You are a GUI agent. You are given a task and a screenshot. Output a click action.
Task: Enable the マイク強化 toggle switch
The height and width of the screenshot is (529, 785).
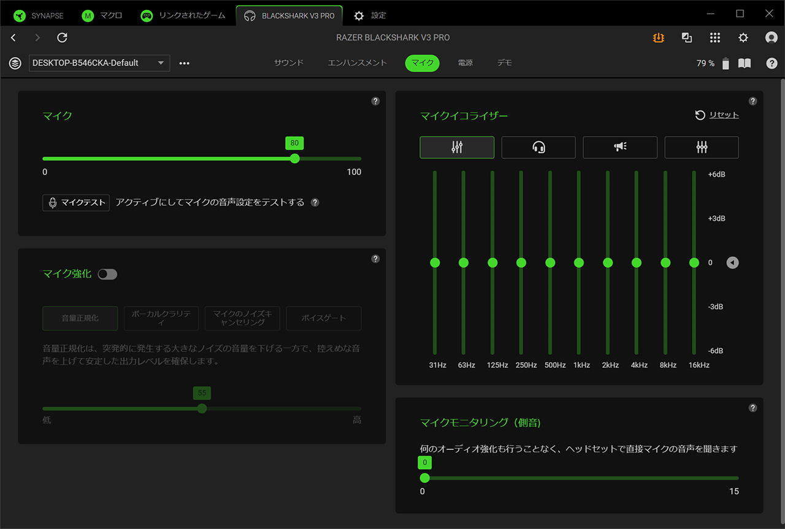point(107,274)
